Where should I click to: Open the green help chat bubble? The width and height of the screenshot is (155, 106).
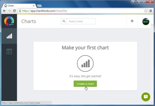pyautogui.click(x=146, y=97)
